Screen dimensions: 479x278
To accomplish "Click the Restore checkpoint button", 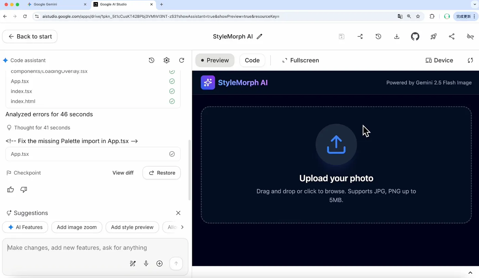I will 161,173.
